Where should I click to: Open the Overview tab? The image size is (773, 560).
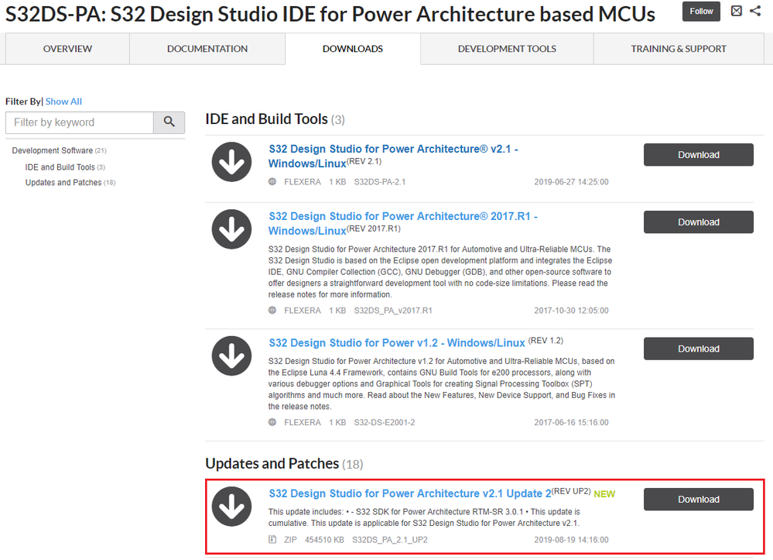pos(67,49)
